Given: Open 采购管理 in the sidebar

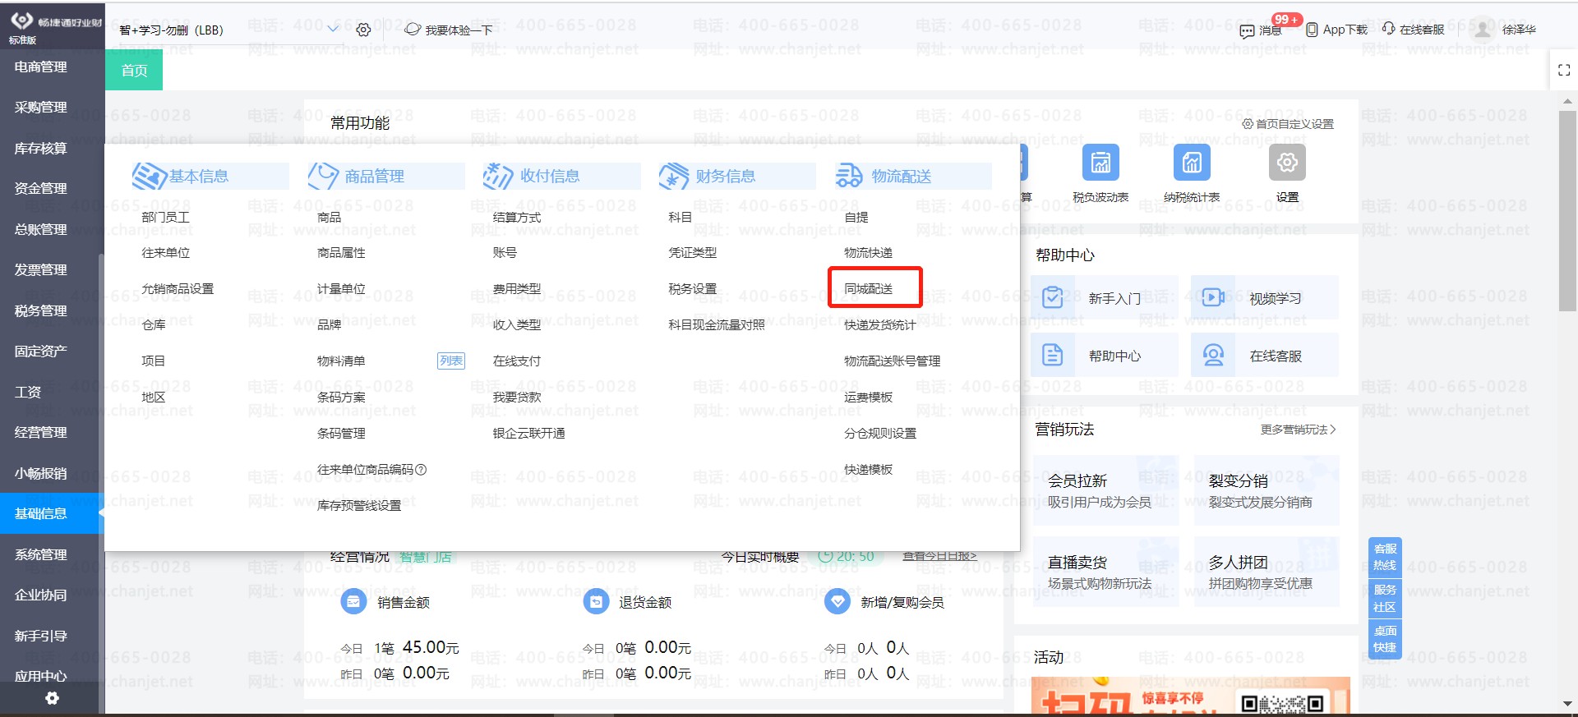Looking at the screenshot, I should pyautogui.click(x=41, y=108).
